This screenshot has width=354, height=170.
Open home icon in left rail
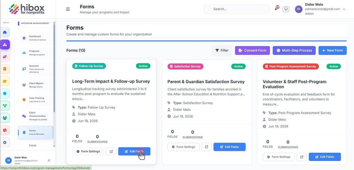click(5, 32)
